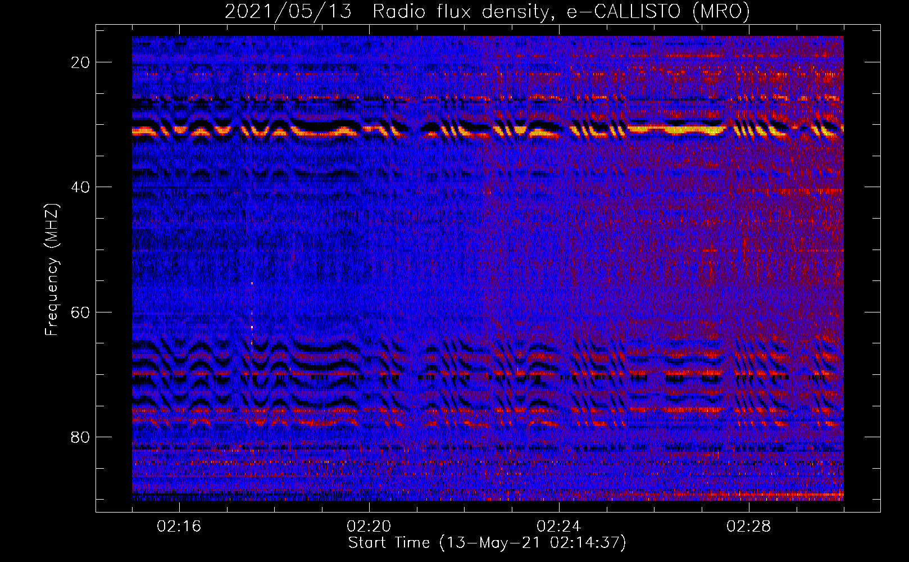The height and width of the screenshot is (562, 909).
Task: Click the time tick label 02:20
Action: 369,527
